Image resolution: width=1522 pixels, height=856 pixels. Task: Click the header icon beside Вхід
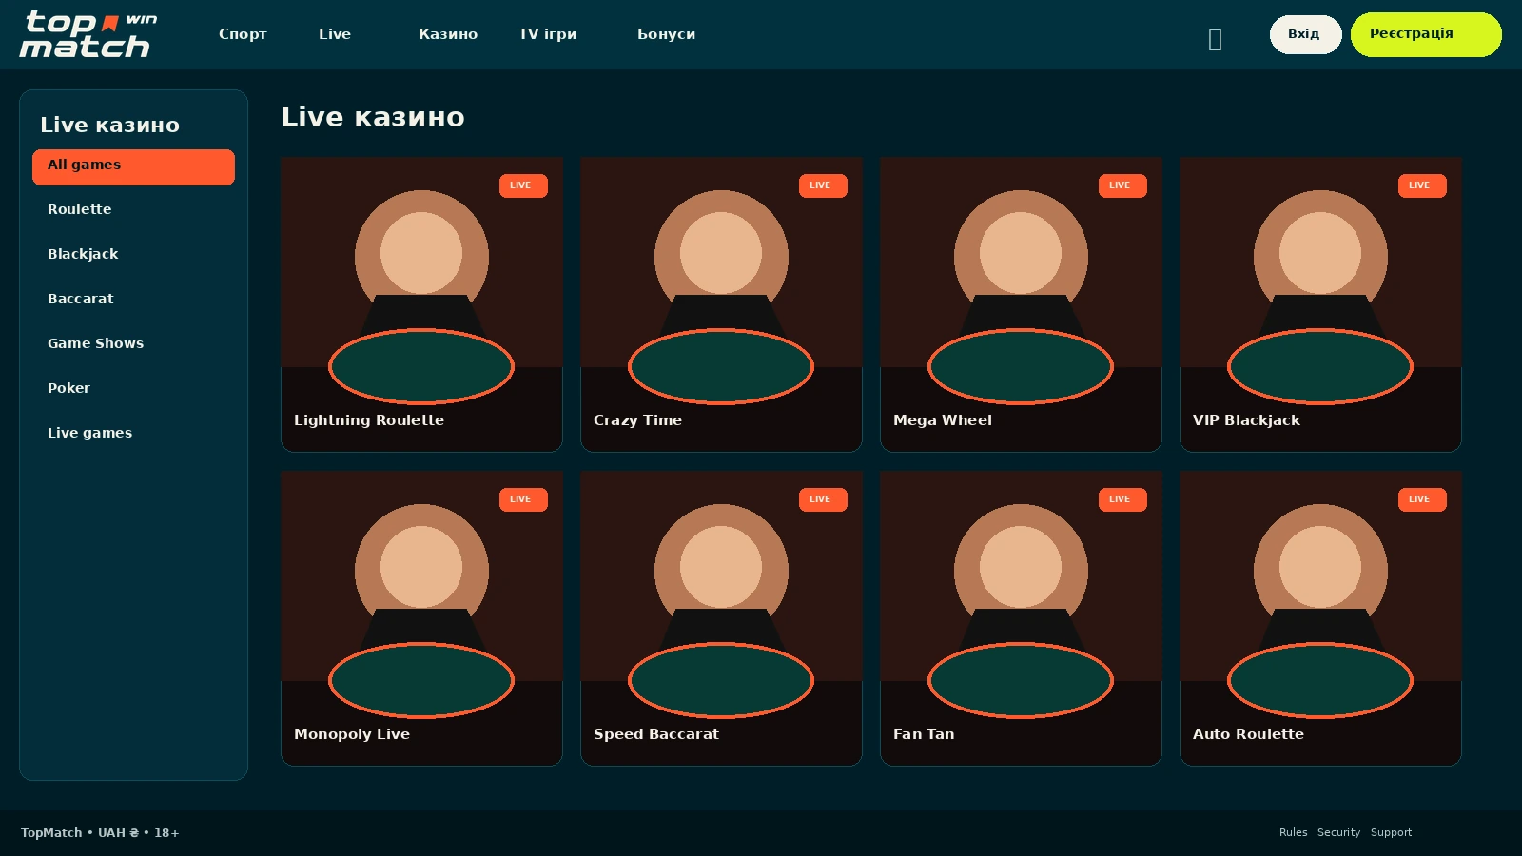(x=1215, y=39)
